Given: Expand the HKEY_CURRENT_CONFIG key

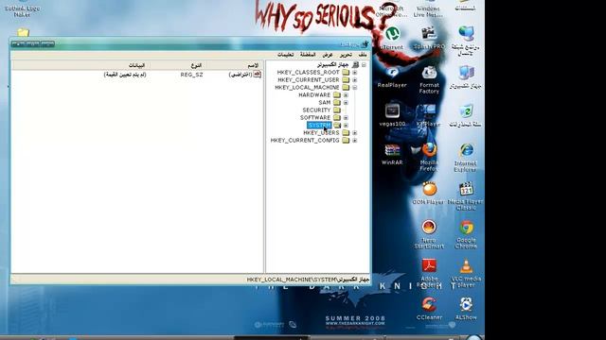Looking at the screenshot, I should (x=354, y=141).
